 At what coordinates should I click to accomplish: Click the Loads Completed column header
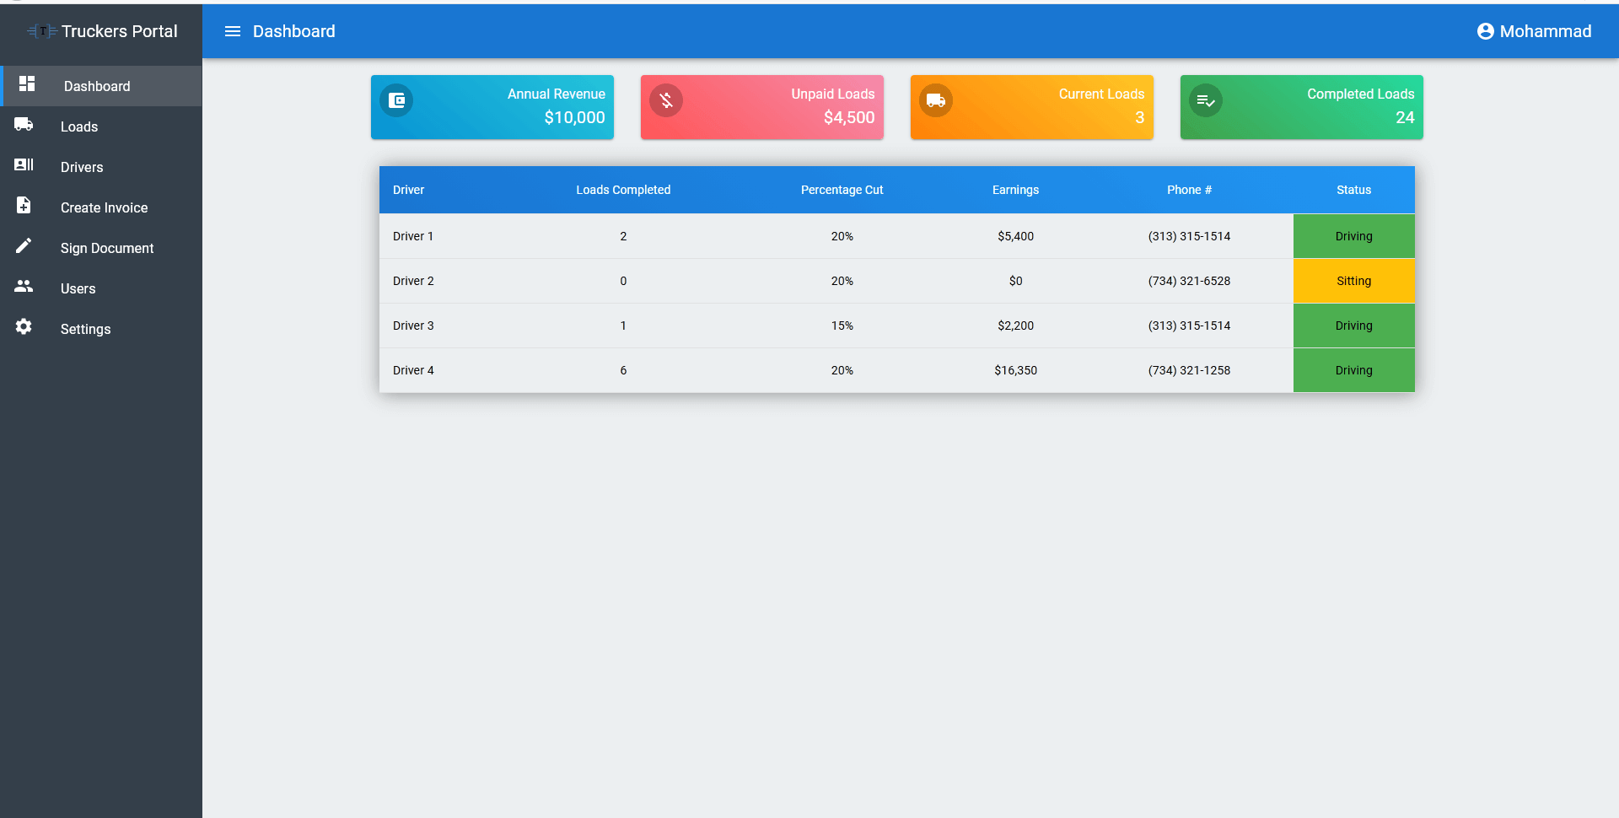623,190
